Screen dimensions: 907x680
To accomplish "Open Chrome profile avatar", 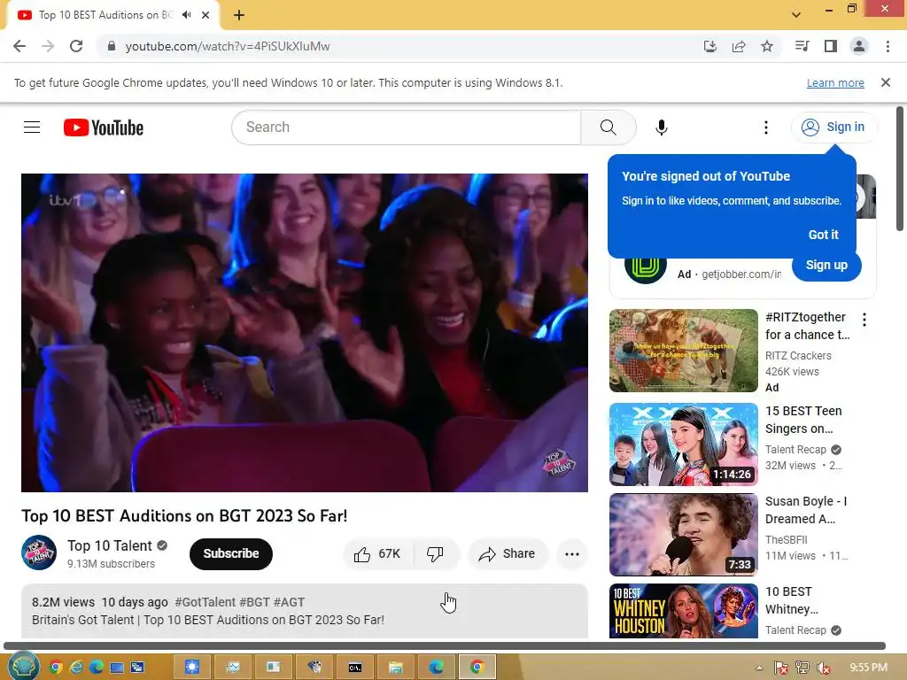I will pos(859,46).
